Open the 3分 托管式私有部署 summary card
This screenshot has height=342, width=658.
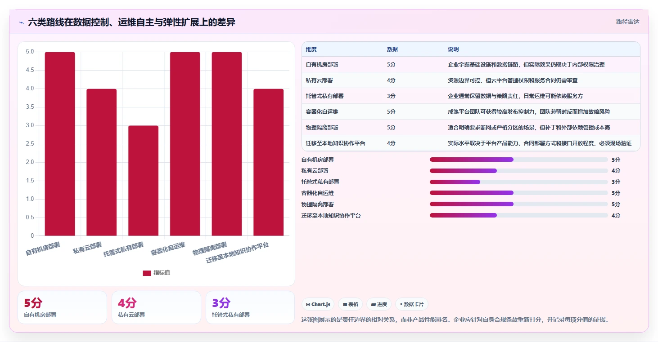pos(250,307)
